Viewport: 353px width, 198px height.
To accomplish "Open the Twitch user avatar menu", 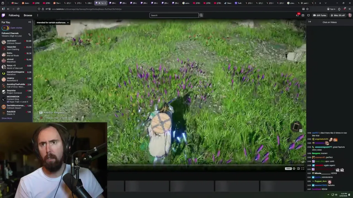I will (x=350, y=15).
